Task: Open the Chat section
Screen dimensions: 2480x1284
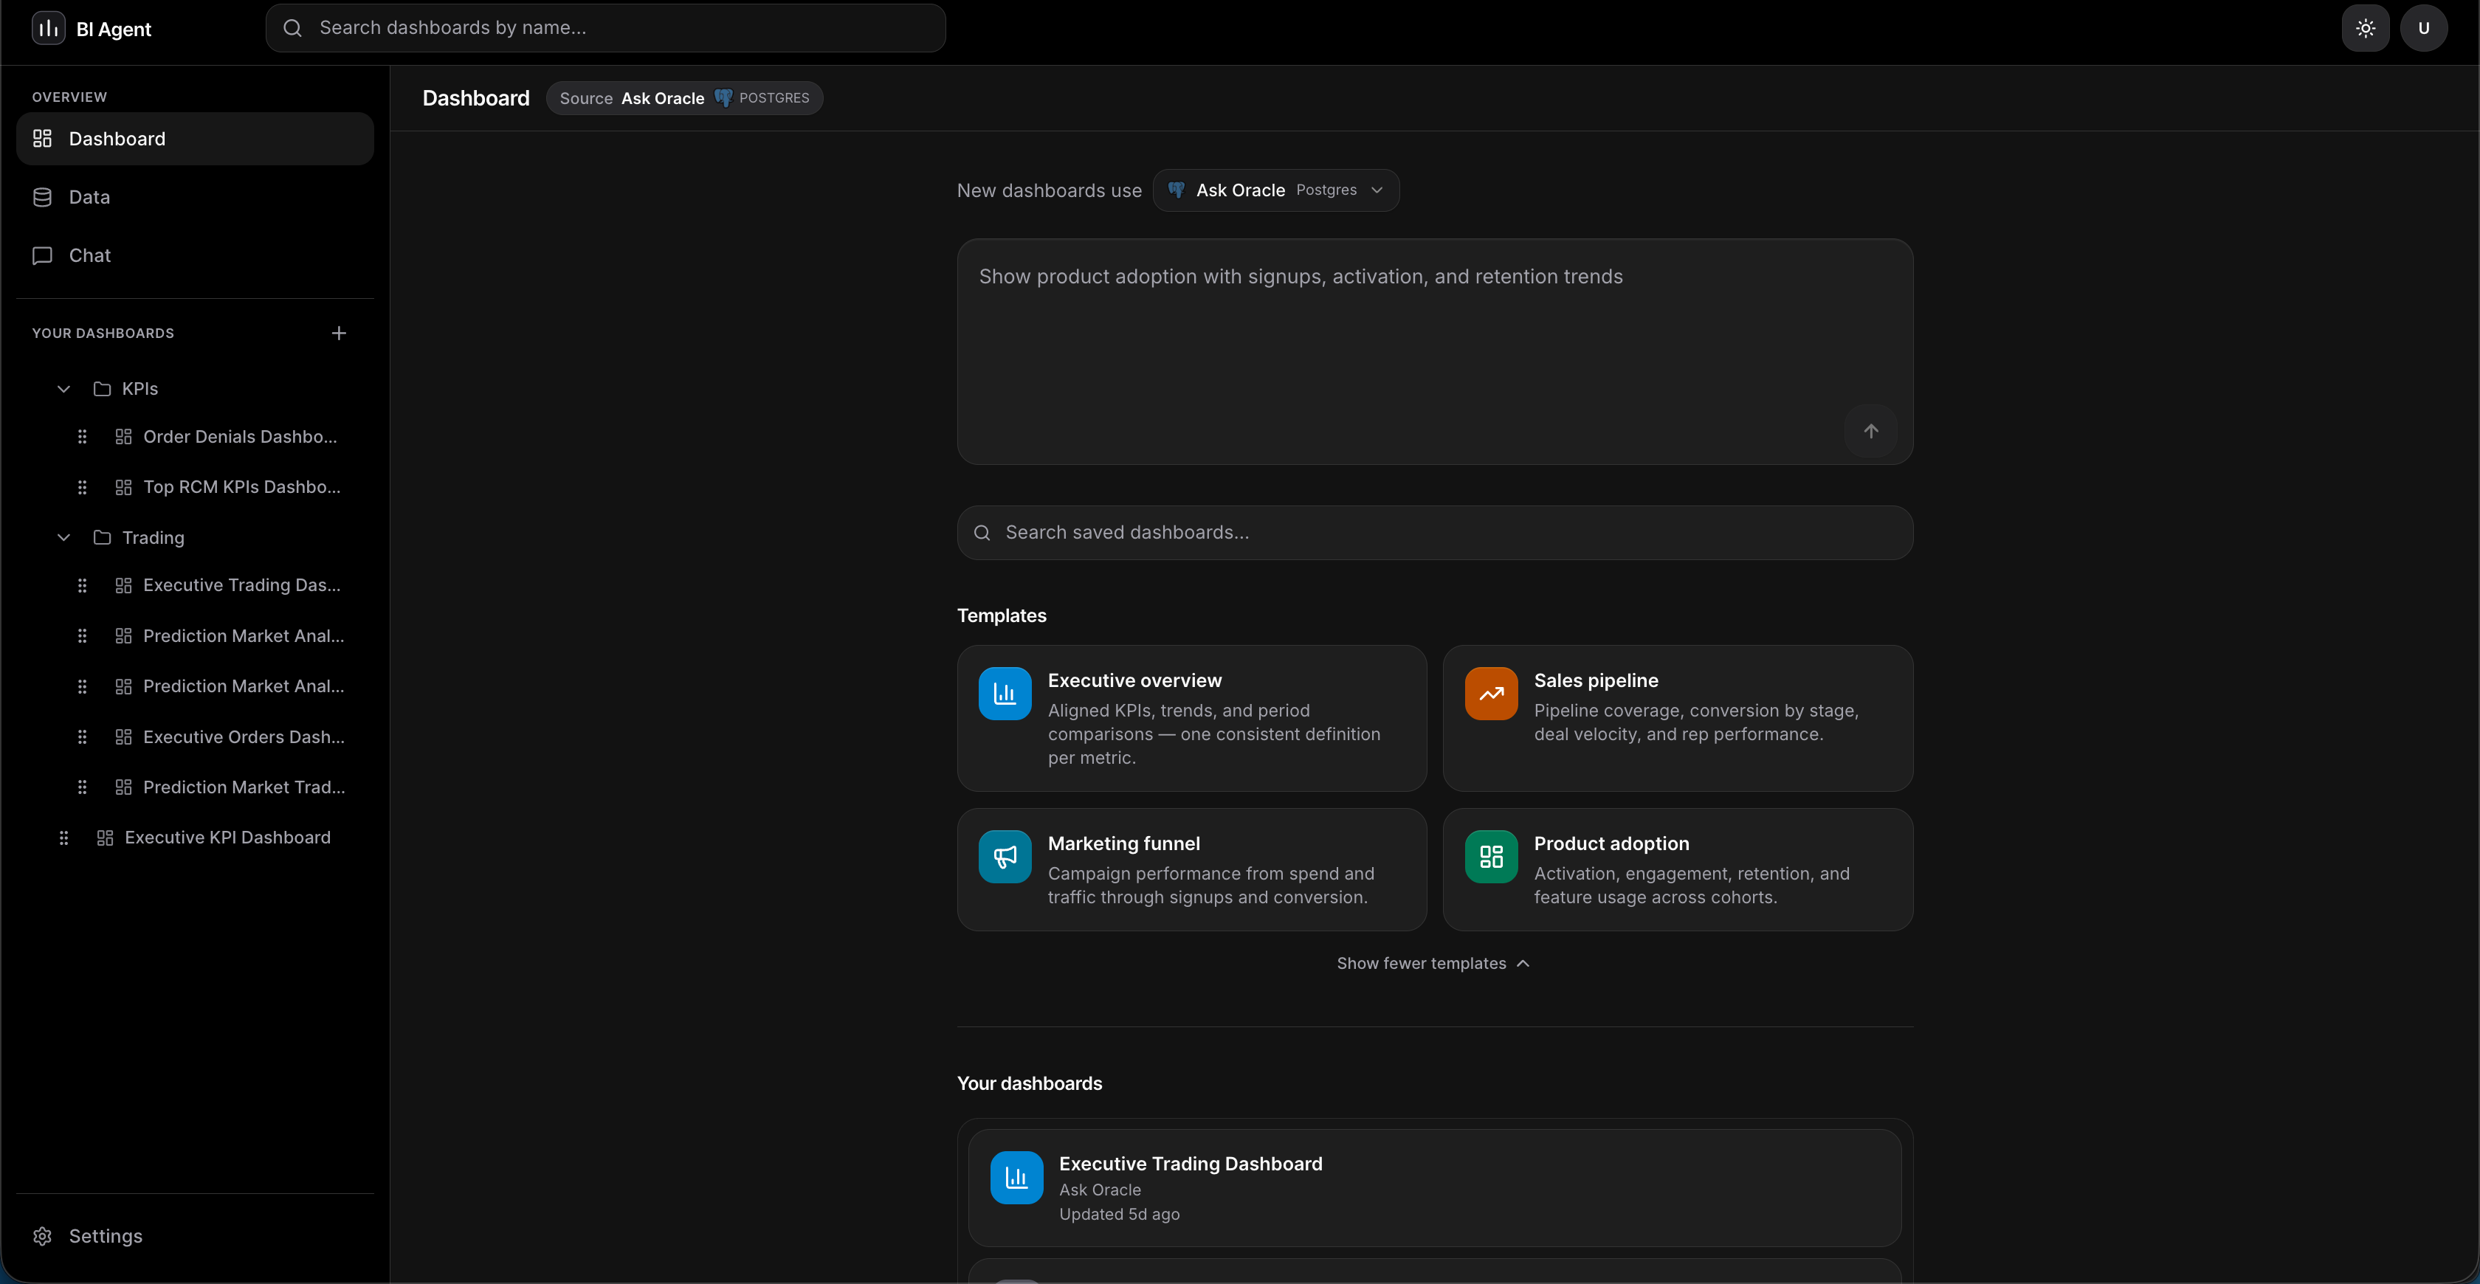Action: [196, 255]
